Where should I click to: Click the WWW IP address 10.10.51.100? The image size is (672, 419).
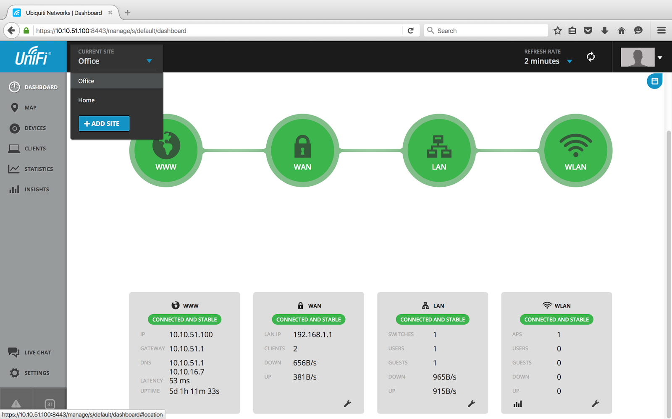[191, 334]
